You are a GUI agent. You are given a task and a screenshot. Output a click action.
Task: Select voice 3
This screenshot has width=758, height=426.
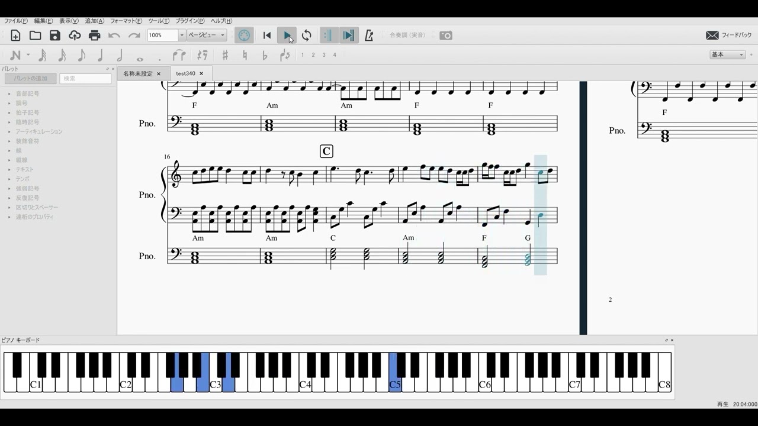[x=324, y=55]
